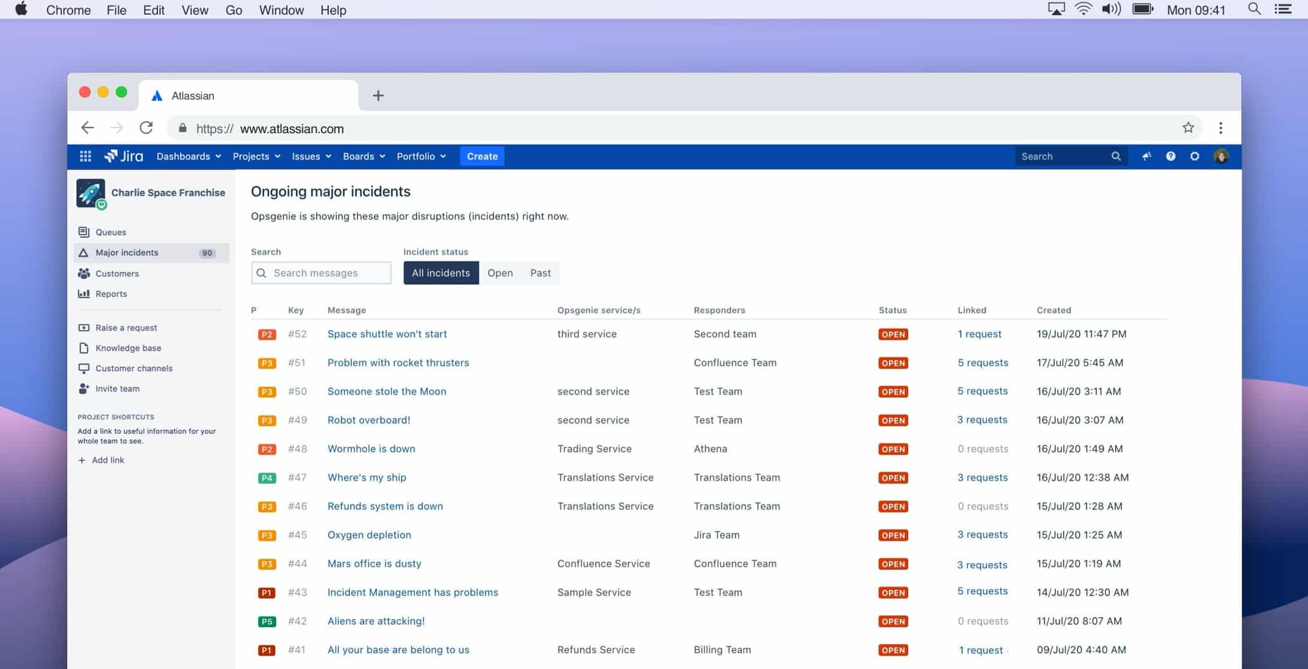
Task: Open the user profile avatar
Action: 1220,156
